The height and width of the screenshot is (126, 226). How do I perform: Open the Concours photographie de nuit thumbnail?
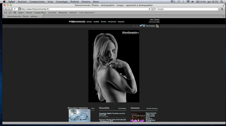[138, 117]
